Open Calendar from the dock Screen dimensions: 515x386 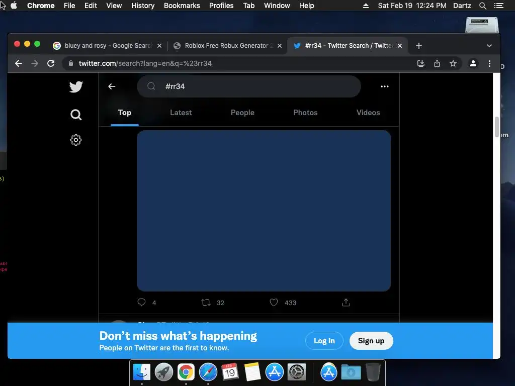tap(230, 372)
